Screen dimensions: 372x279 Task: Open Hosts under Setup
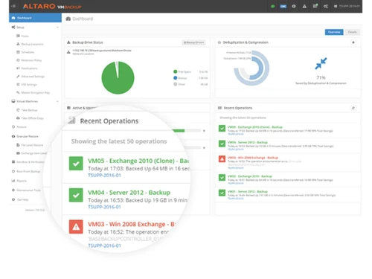22,36
